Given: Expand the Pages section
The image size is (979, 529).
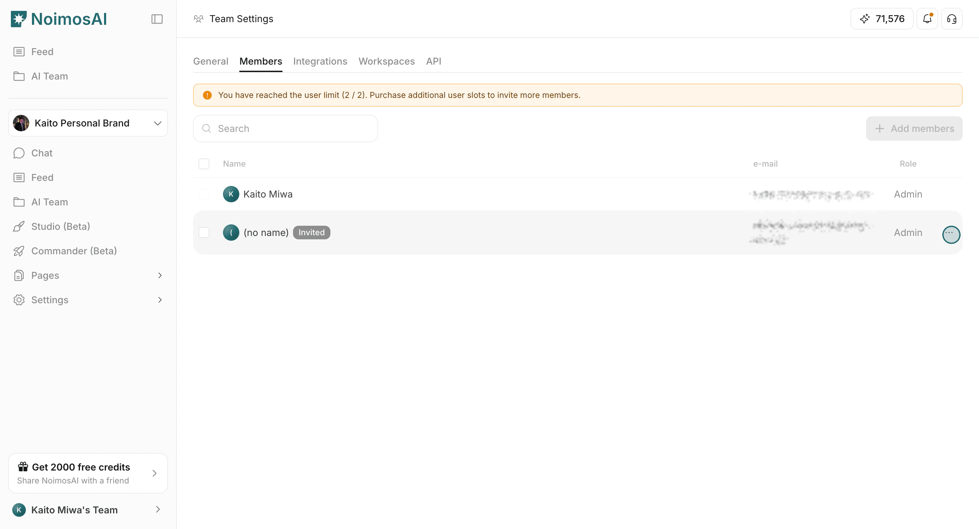Looking at the screenshot, I should coord(160,275).
